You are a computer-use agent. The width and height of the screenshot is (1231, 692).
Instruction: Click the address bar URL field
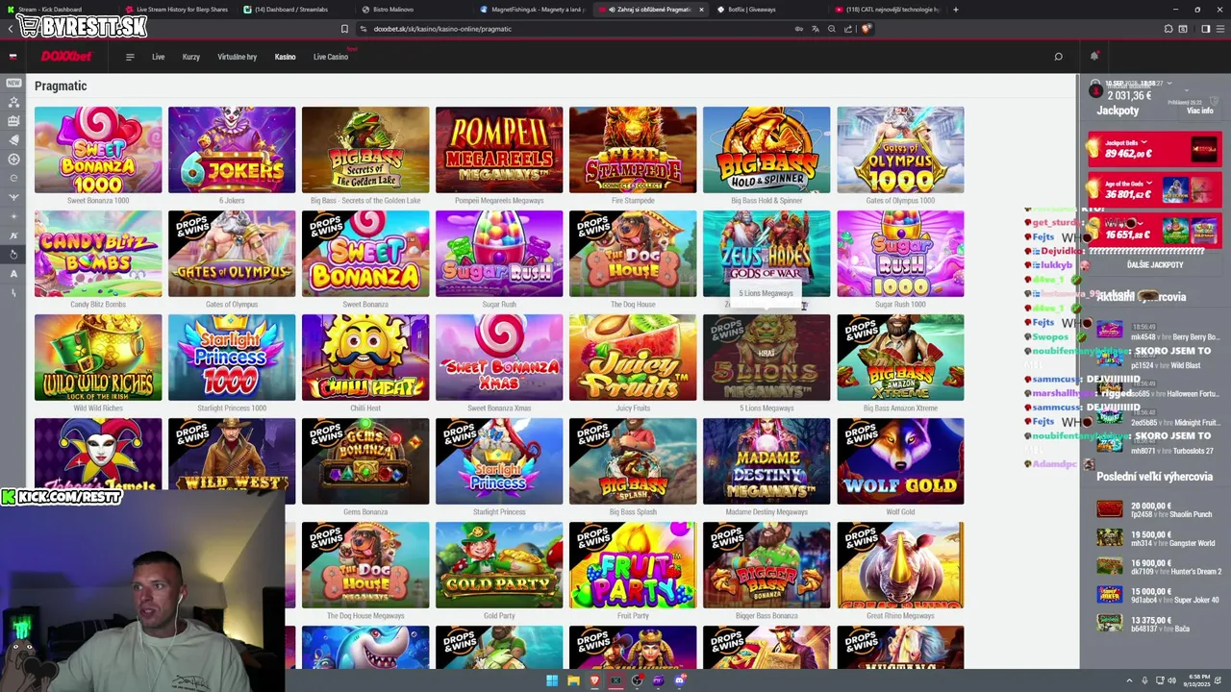tap(577, 29)
